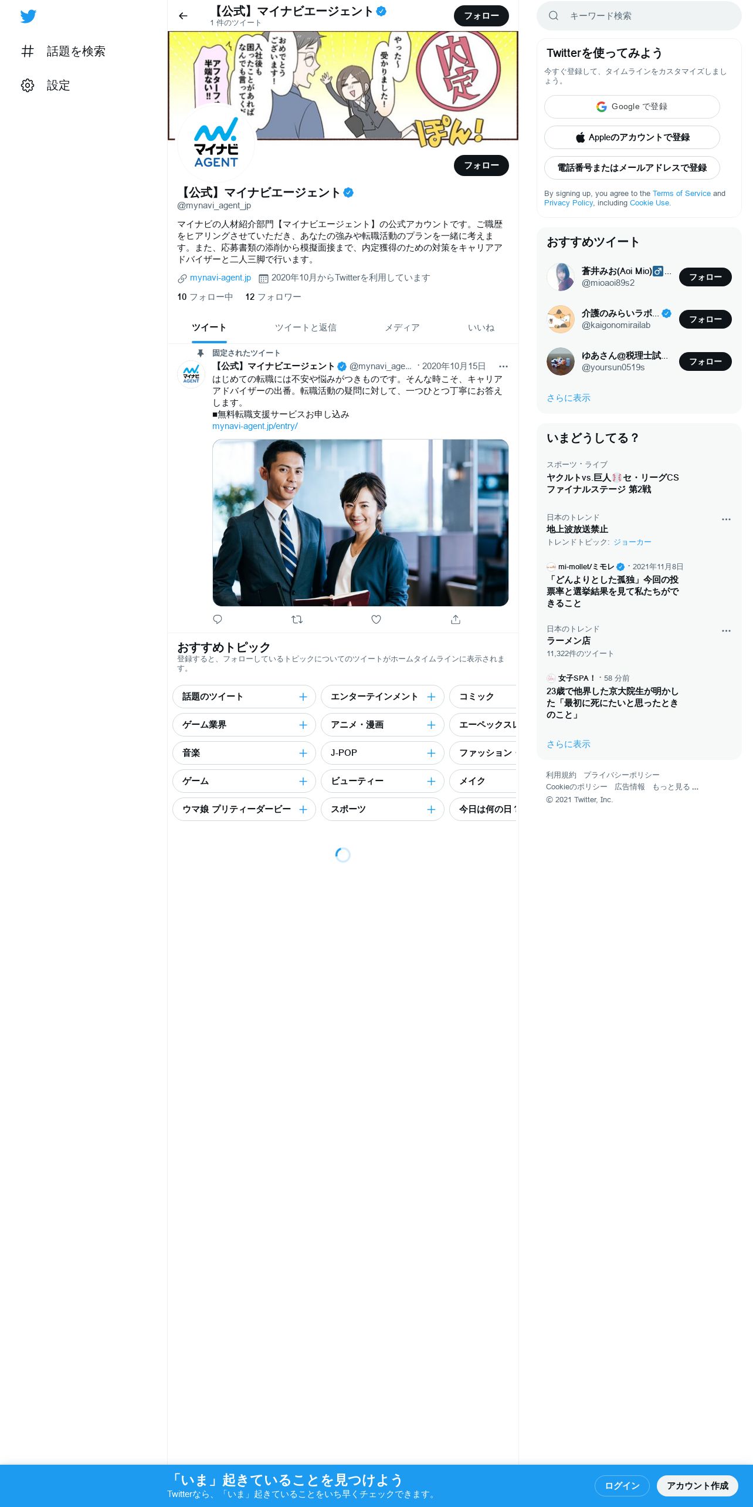This screenshot has width=753, height=1507.
Task: Open Privacy Policy link
Action: (568, 202)
